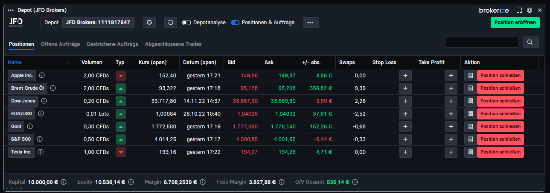Click the Position eröffnen button

pos(515,23)
